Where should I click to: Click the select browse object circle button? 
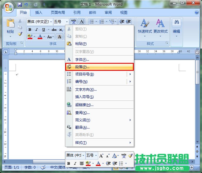point(197,151)
